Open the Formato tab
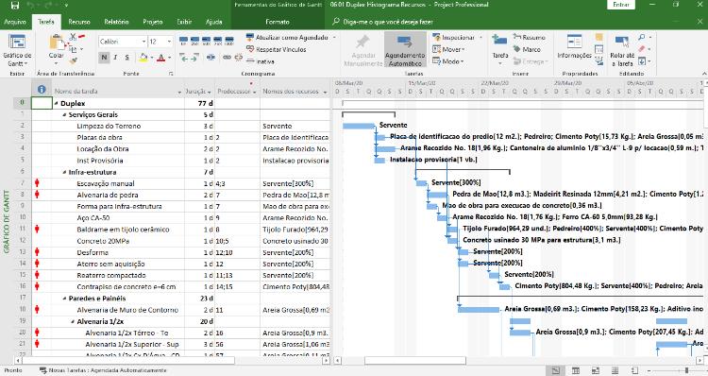 point(278,22)
